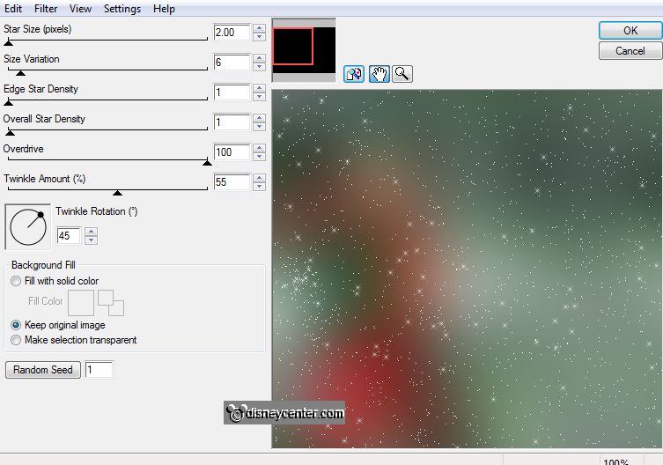Screen dimensions: 663x465
Task: Decrease Size Variation with down arrow
Action: pyautogui.click(x=259, y=67)
